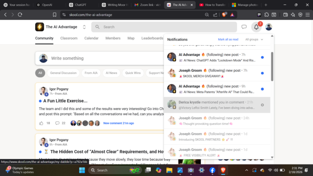Viewport: 313px width, 176px height.
Task: Filter by General Discussion category
Action: 63,73
